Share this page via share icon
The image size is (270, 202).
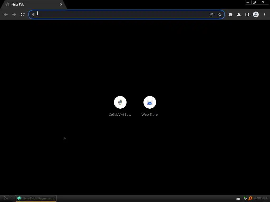(211, 15)
